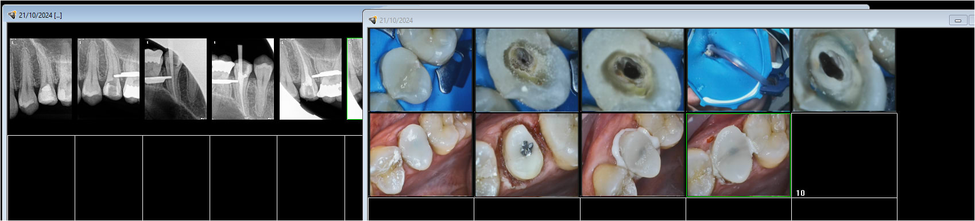Select the photo of the tooth with the white matrix band
975x221 pixels.
point(633,155)
